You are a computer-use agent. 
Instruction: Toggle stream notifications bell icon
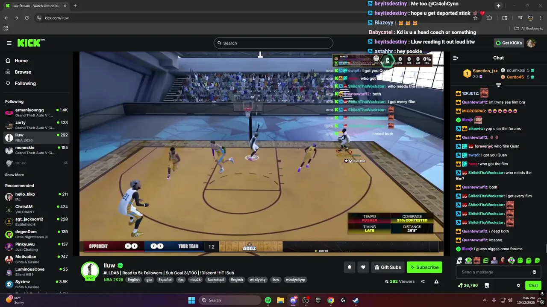tap(349, 267)
